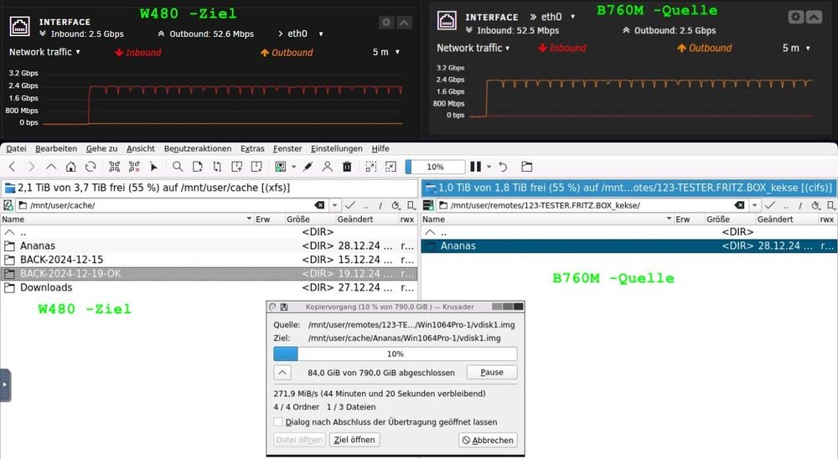
Task: Collapse the B760M interface panel chevron
Action: pyautogui.click(x=814, y=17)
